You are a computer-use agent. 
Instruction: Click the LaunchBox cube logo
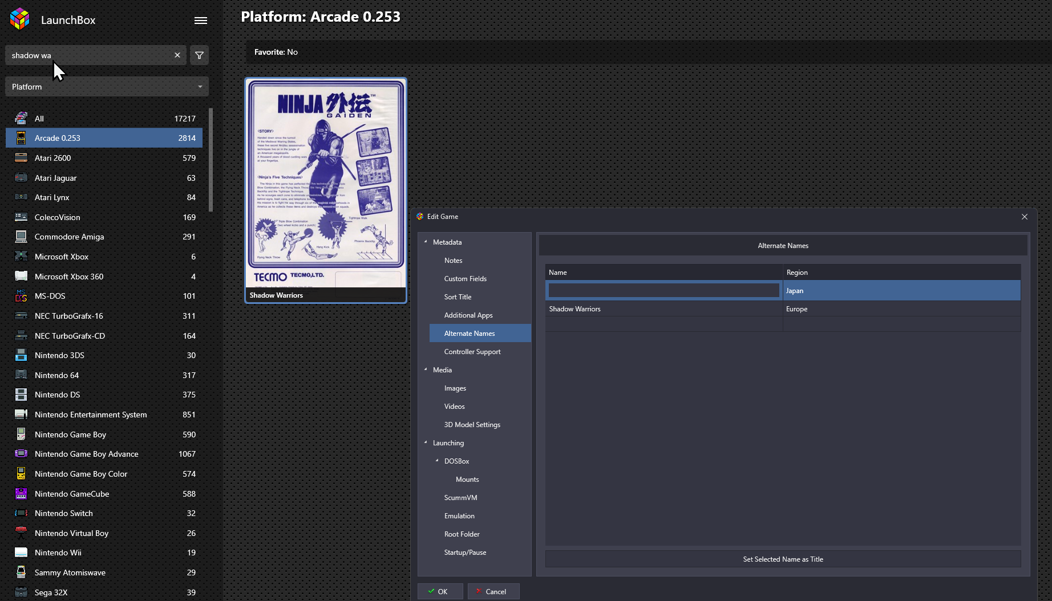(x=20, y=19)
